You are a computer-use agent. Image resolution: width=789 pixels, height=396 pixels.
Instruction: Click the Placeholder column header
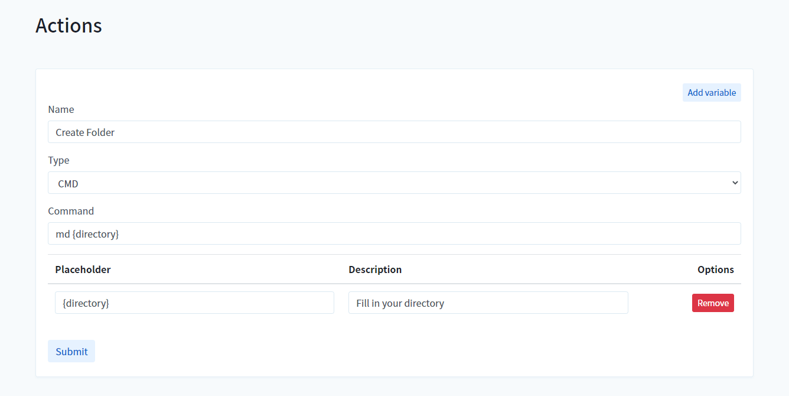83,270
